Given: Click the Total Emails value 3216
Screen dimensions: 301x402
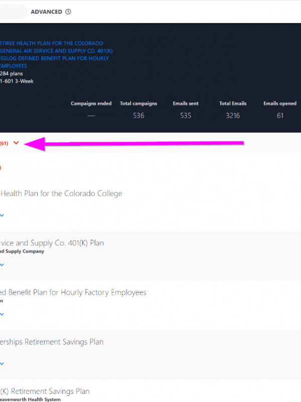Looking at the screenshot, I should (233, 116).
